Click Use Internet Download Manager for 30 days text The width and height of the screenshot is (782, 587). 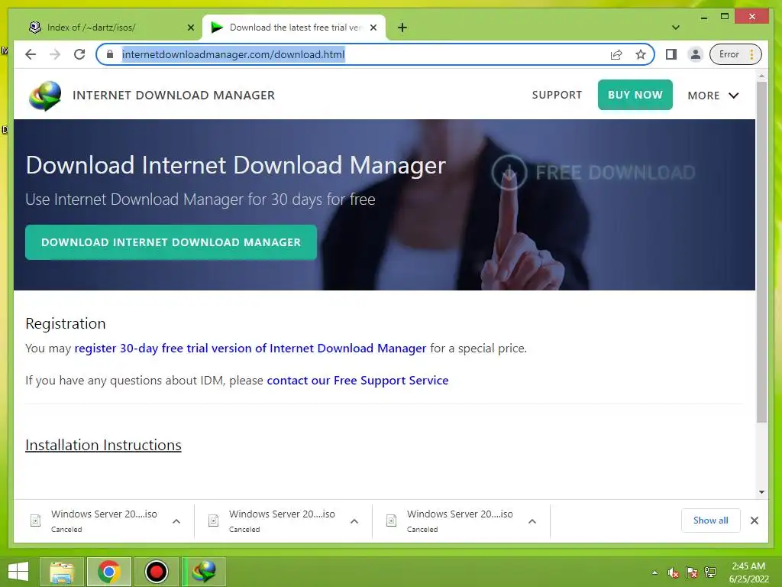click(x=200, y=199)
